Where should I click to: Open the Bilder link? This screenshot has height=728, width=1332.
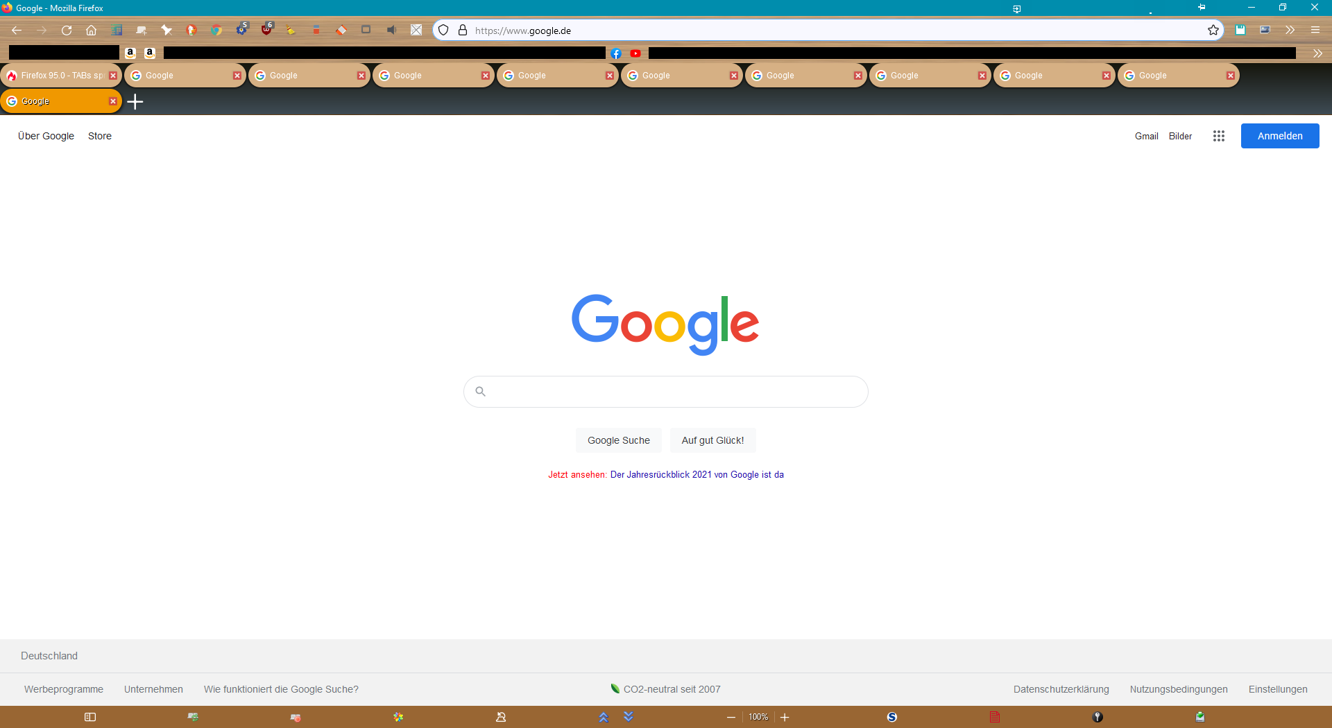click(x=1180, y=136)
